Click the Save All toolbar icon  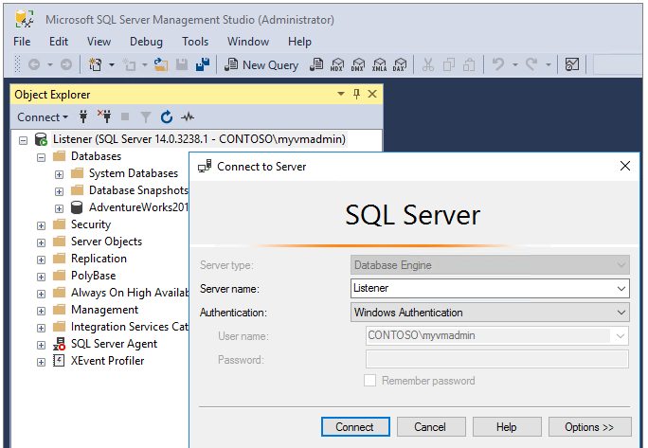(x=203, y=65)
